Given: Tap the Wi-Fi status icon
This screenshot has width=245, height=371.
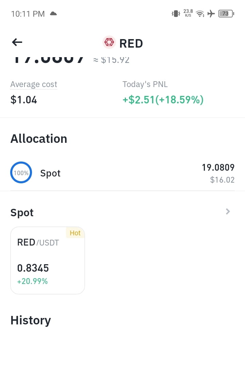Looking at the screenshot, I should (x=200, y=14).
